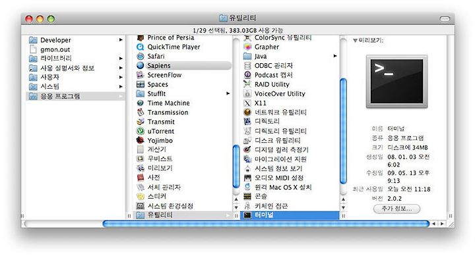The width and height of the screenshot is (475, 256).
Task: Click the 시스템 환경설정 icon
Action: (140, 206)
